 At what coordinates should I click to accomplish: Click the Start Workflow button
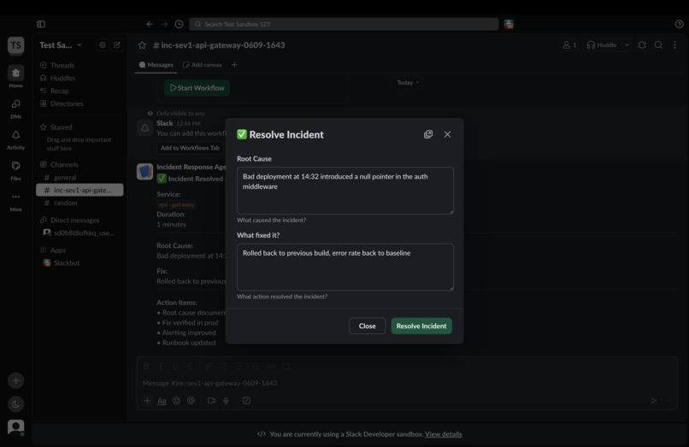coord(197,87)
